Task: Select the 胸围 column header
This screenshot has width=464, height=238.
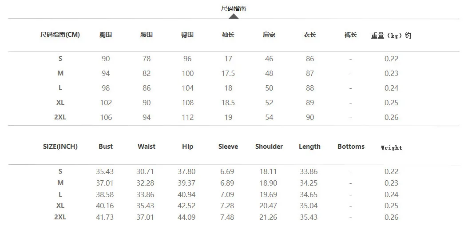Action: (x=106, y=35)
